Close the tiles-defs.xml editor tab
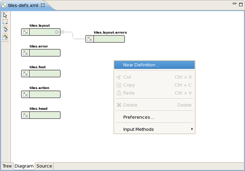 [43, 5]
